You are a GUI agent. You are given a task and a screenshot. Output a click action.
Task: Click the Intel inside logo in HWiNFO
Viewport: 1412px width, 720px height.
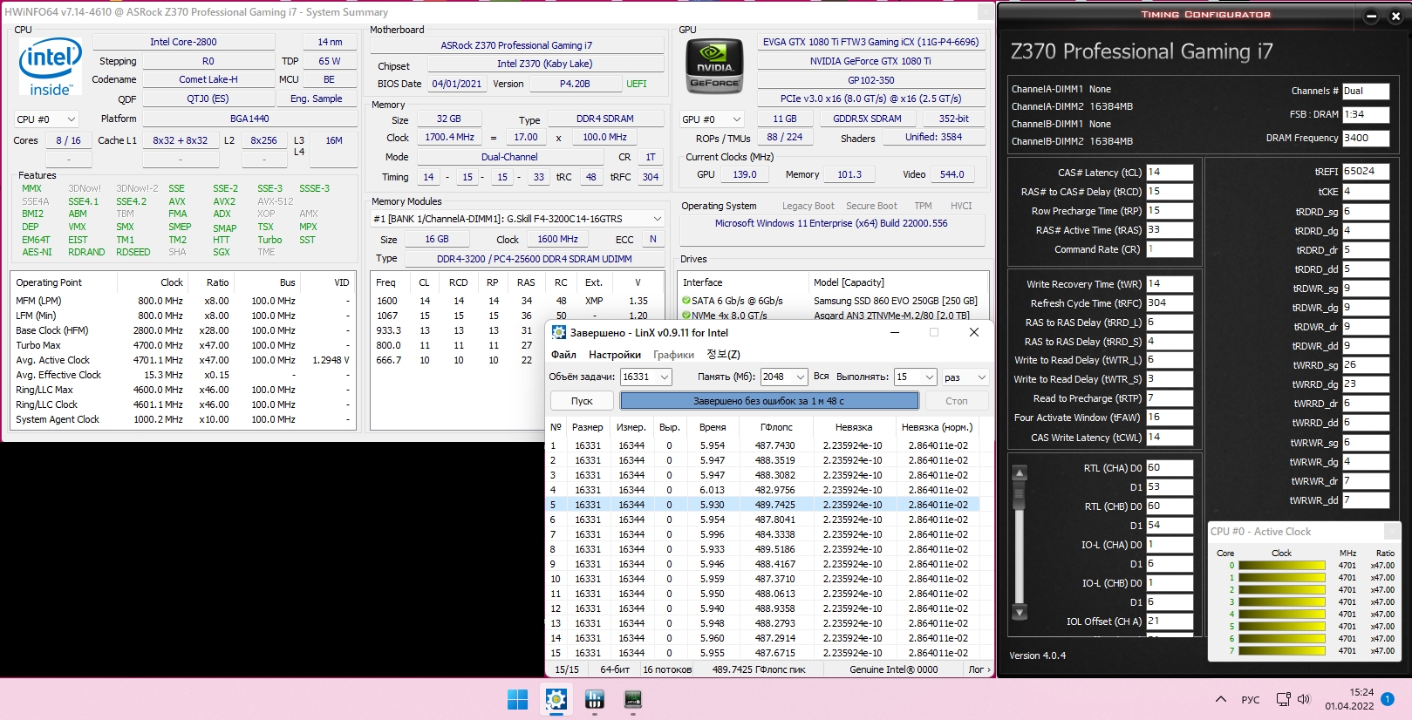50,67
